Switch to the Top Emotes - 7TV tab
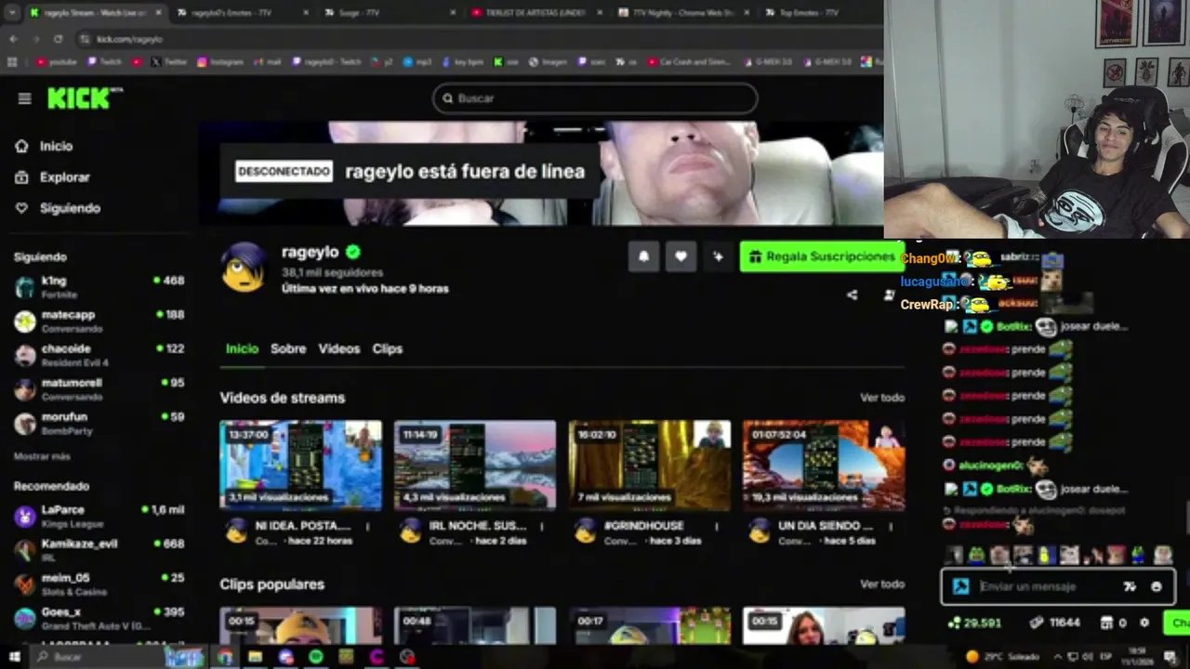 tap(808, 13)
